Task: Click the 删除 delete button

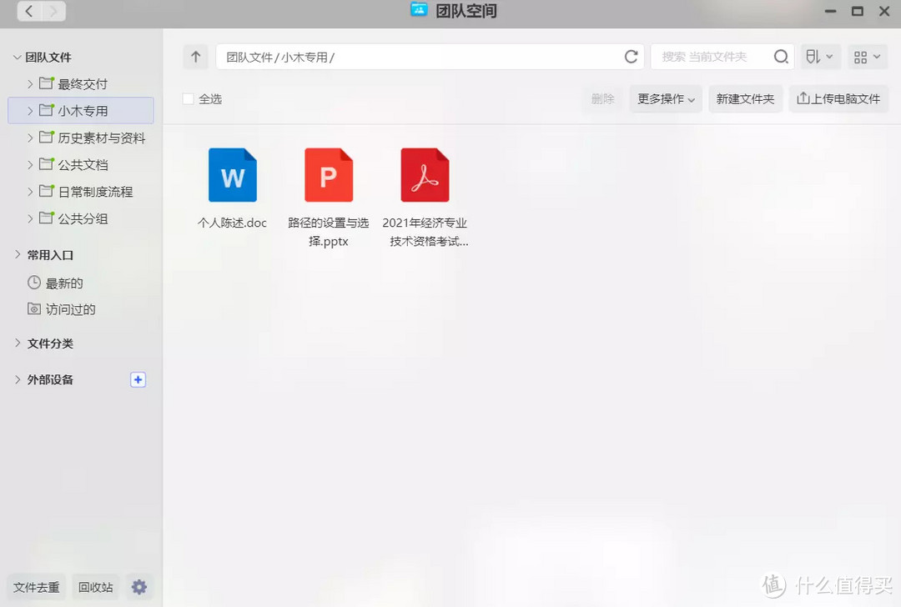Action: [x=603, y=98]
